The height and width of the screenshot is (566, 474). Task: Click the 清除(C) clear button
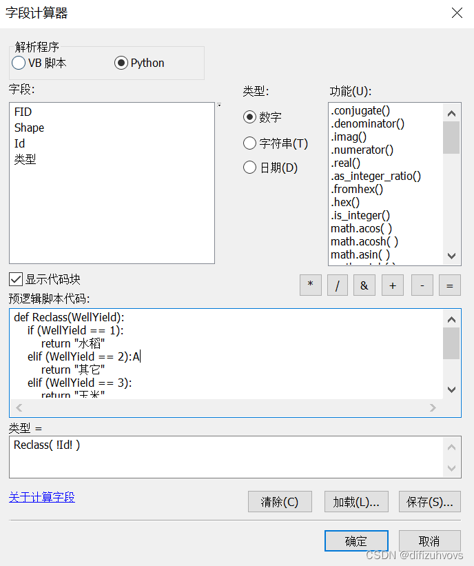pyautogui.click(x=280, y=501)
